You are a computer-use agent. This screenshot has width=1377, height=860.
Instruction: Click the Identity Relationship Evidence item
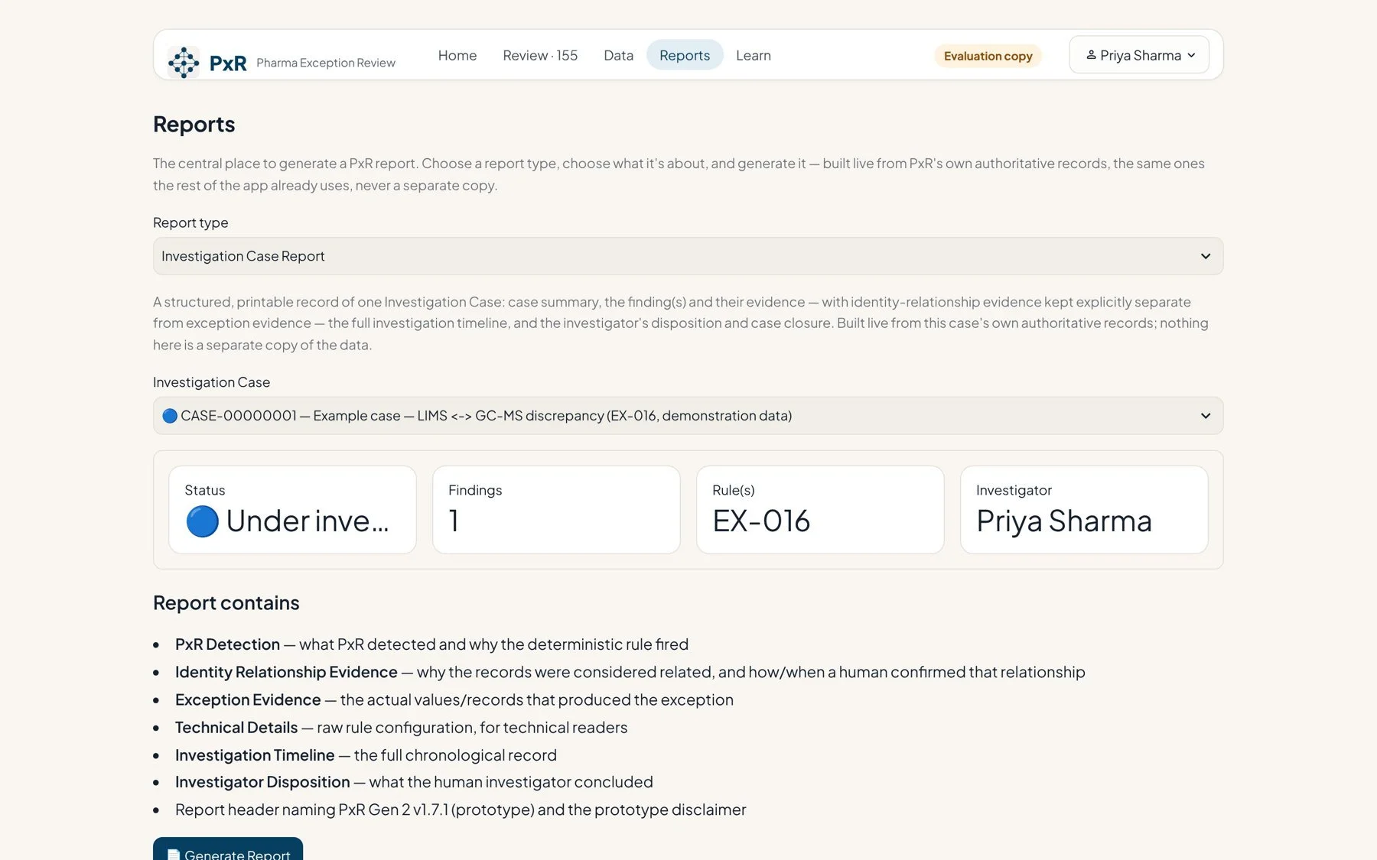pyautogui.click(x=630, y=672)
